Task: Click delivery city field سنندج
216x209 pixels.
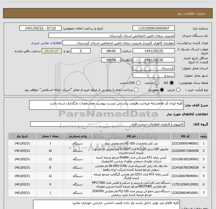Action: 154,75
